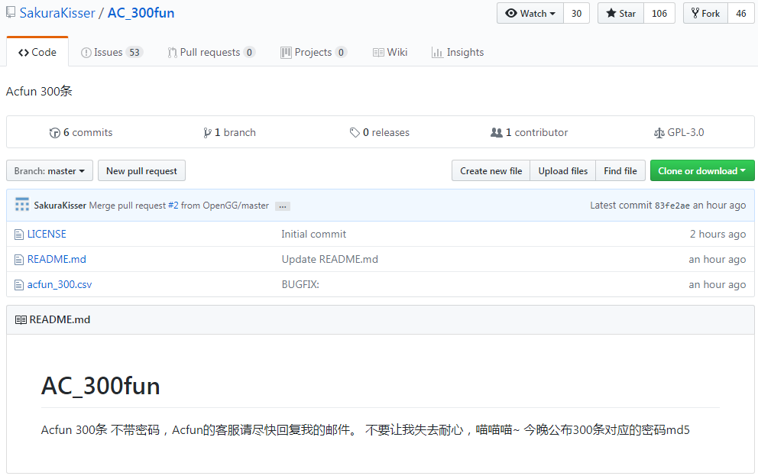Click the acfun_300.csv file icon
The image size is (758, 476).
[19, 285]
